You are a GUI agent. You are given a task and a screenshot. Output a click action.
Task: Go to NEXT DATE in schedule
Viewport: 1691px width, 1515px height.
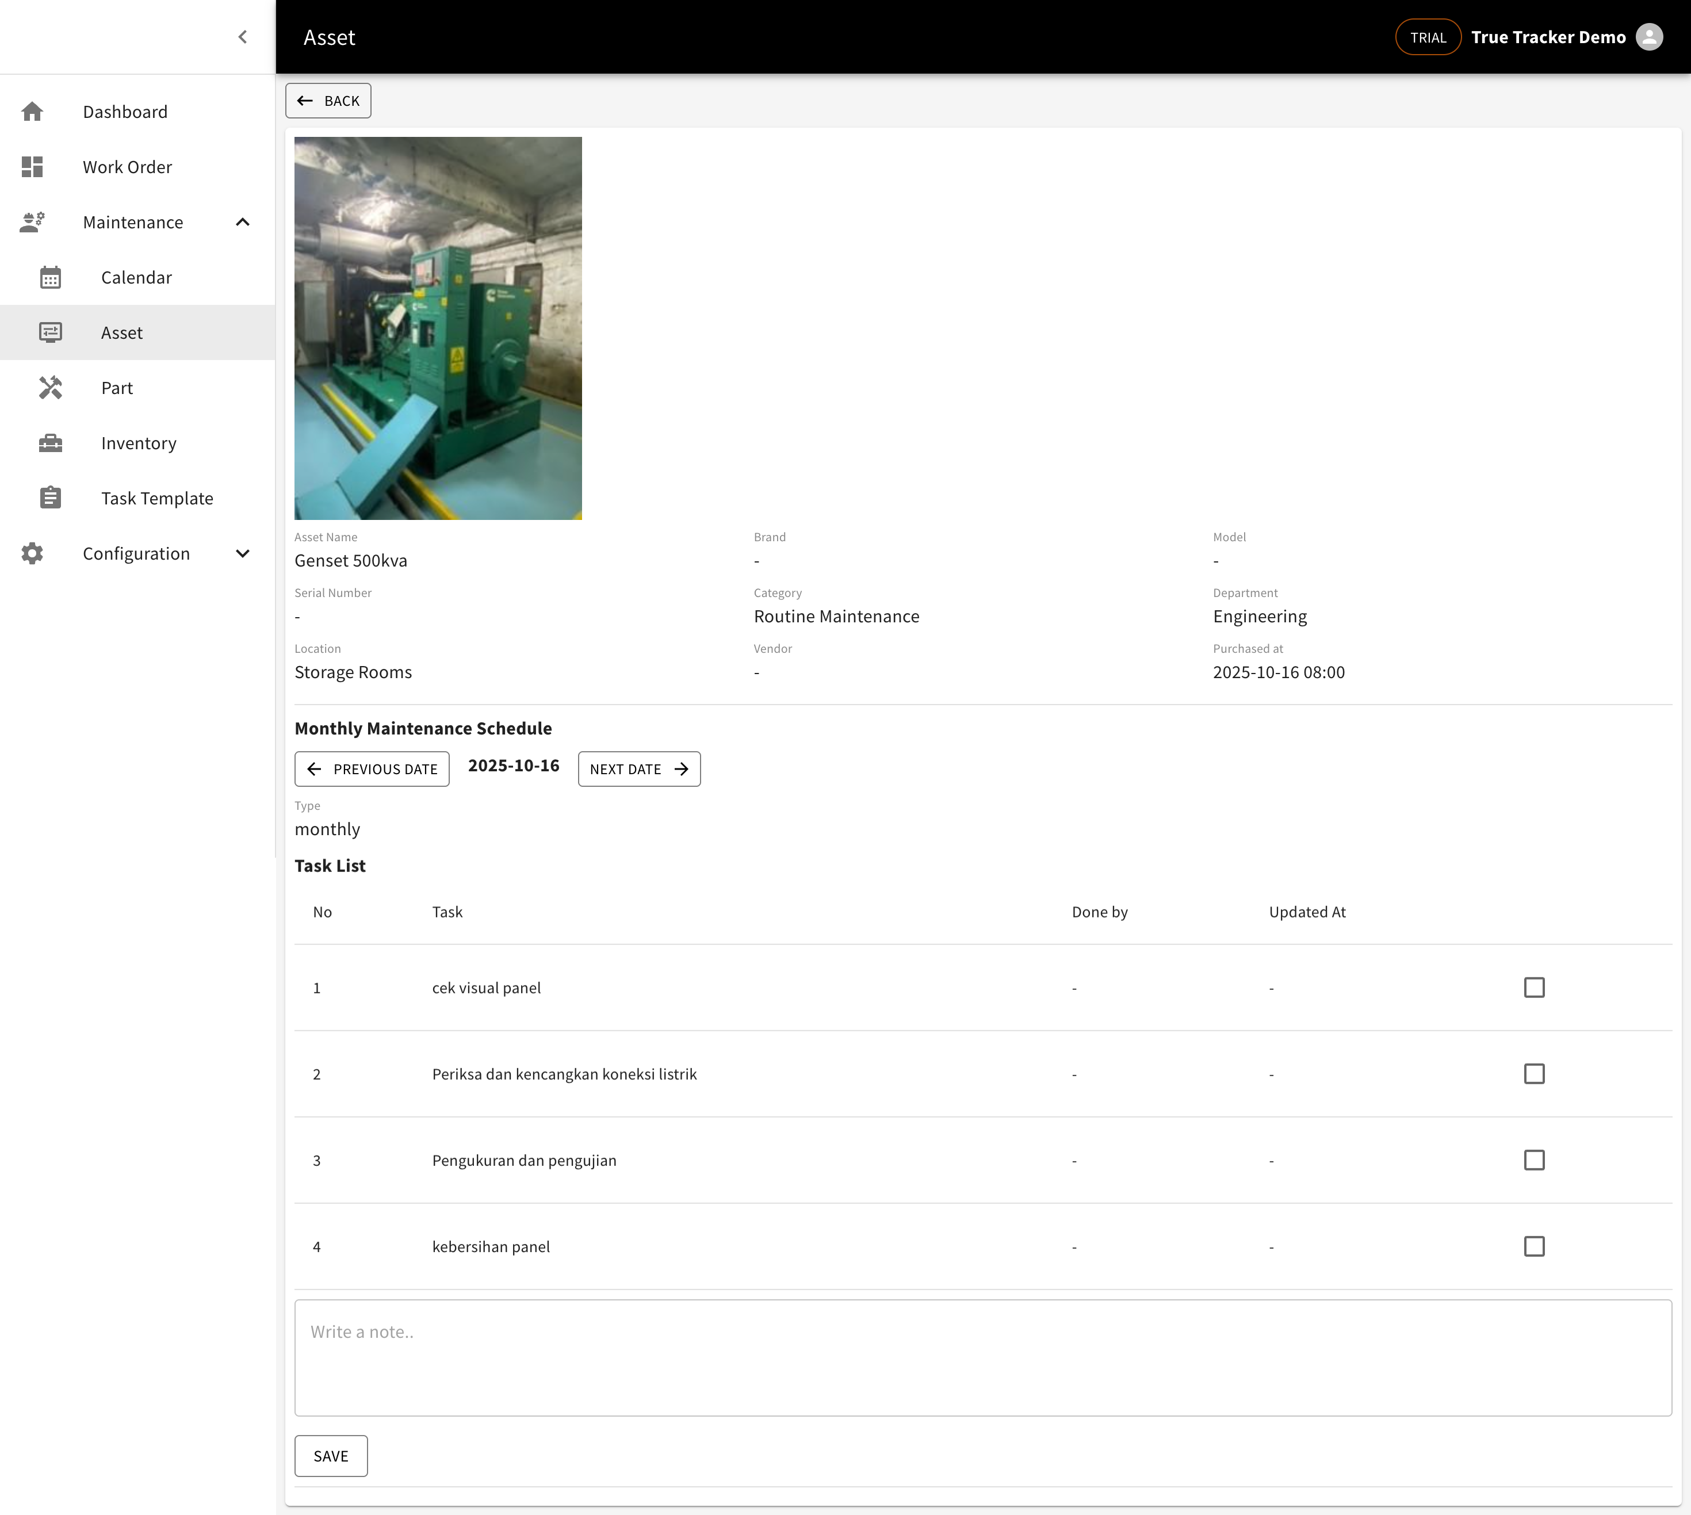[638, 769]
